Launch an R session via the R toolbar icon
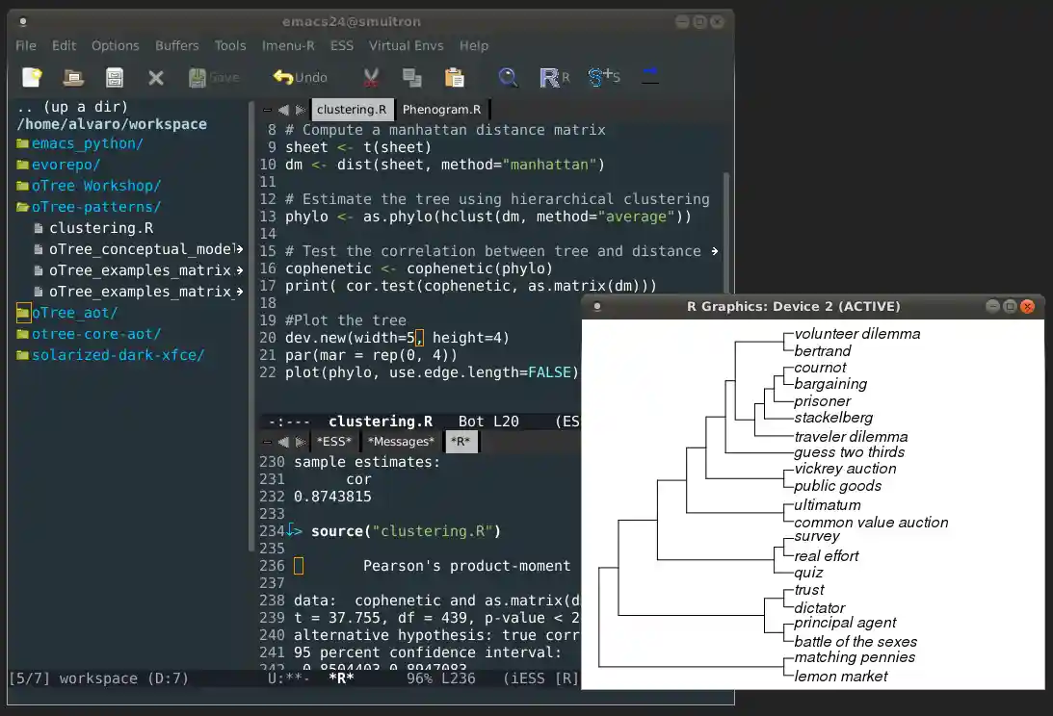1053x716 pixels. click(551, 77)
